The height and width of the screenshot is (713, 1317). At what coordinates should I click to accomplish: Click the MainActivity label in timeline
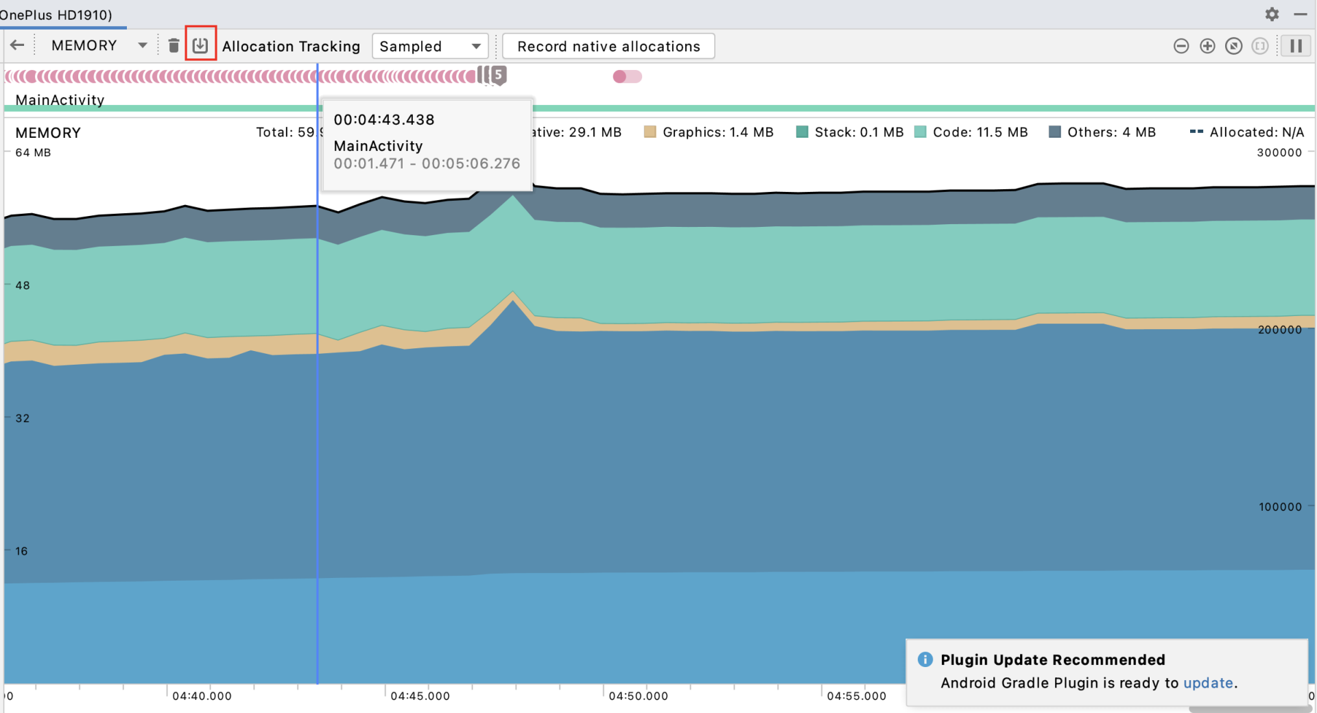60,100
